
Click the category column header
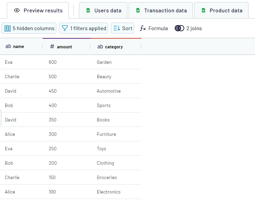(x=114, y=47)
